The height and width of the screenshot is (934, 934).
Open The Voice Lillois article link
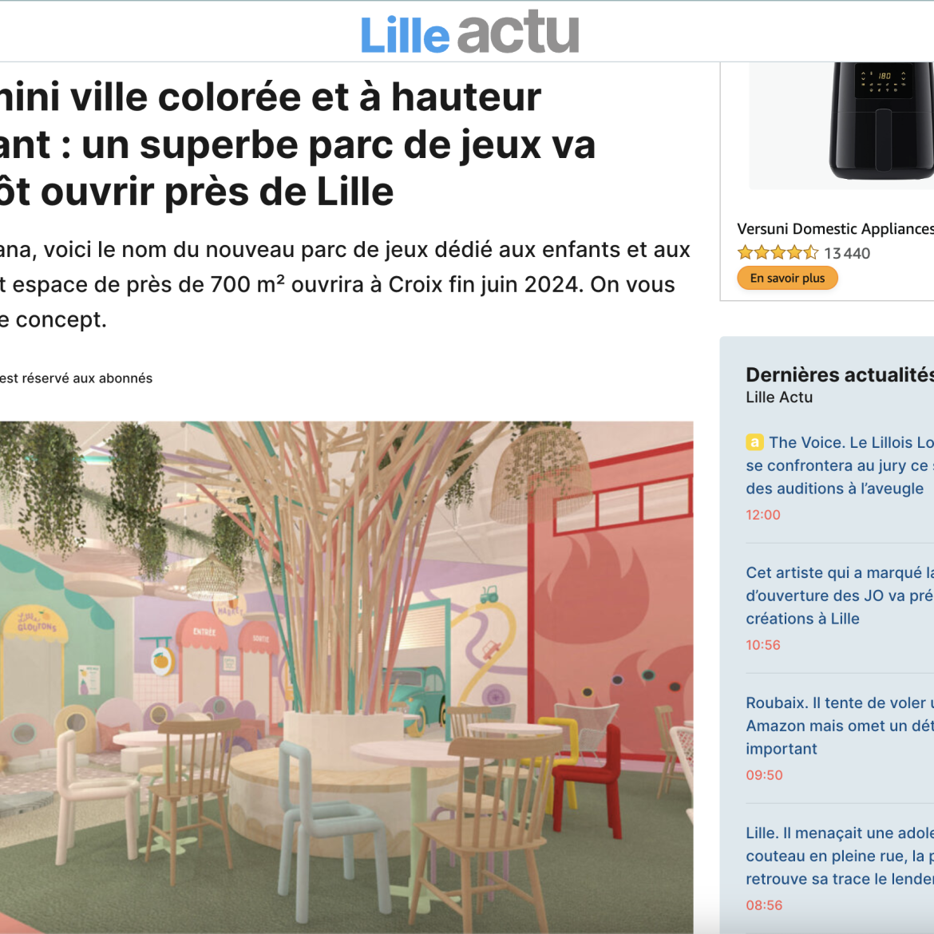click(840, 465)
